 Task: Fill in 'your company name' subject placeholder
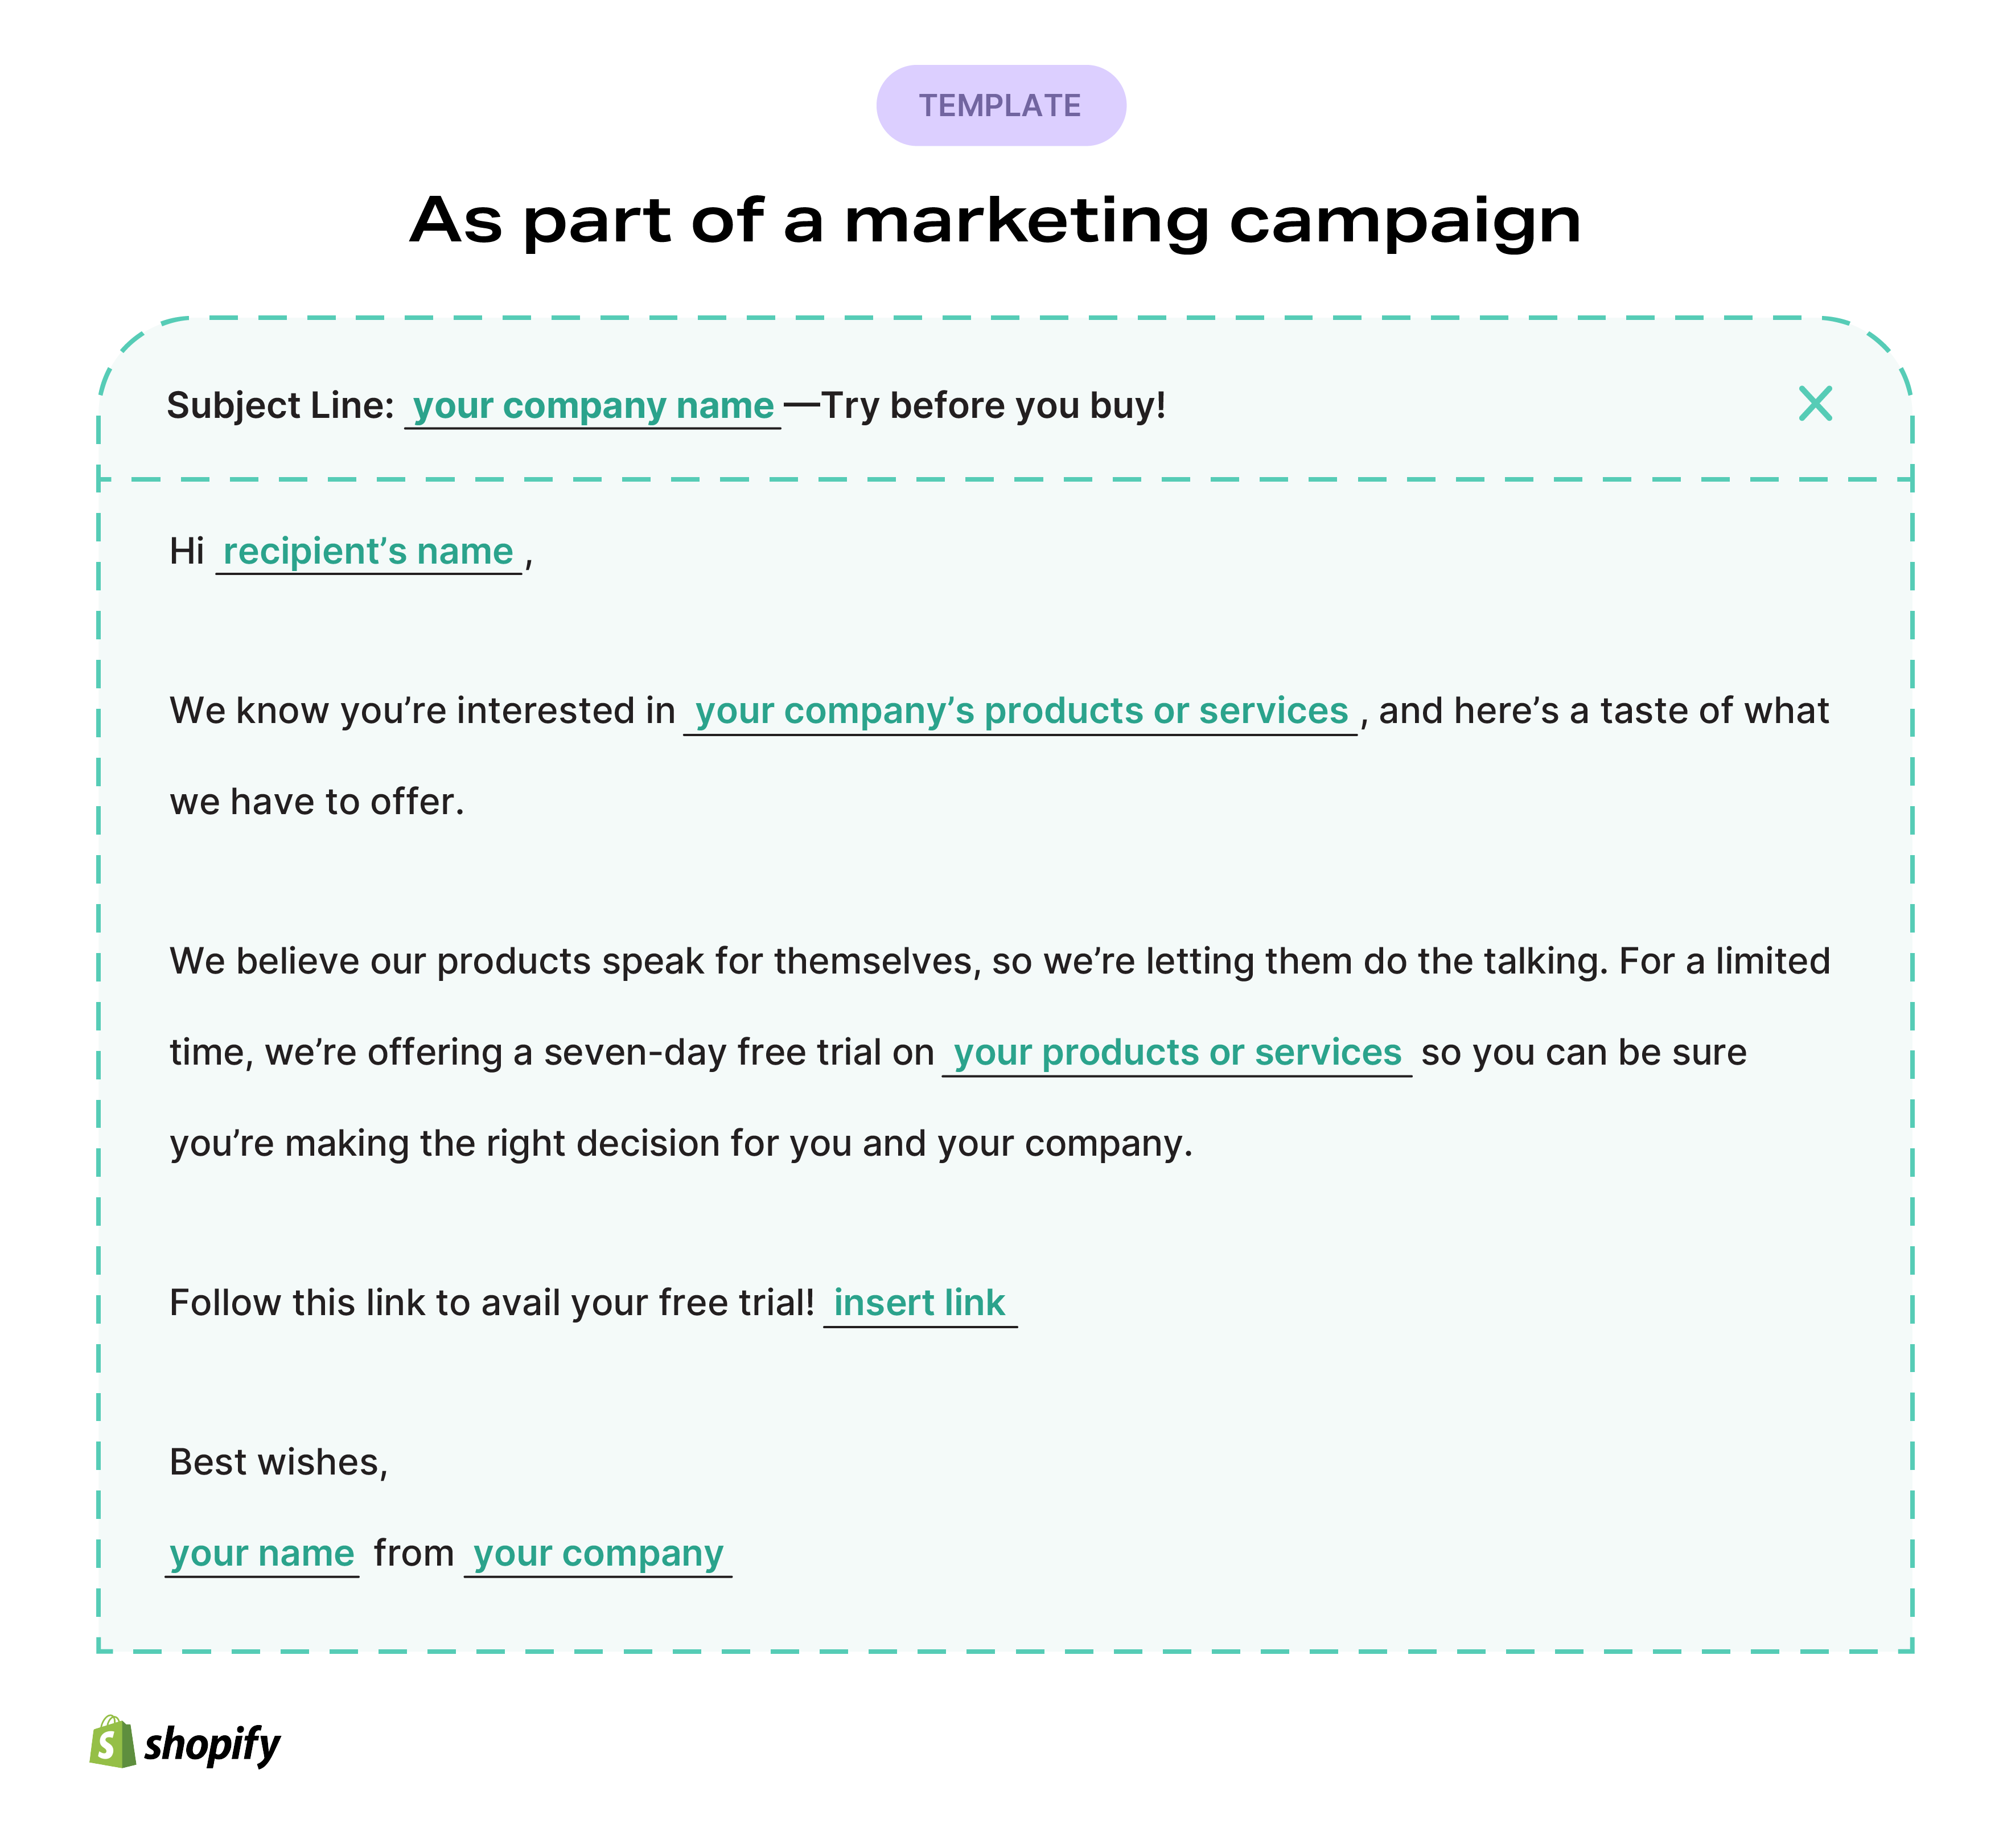tap(593, 406)
